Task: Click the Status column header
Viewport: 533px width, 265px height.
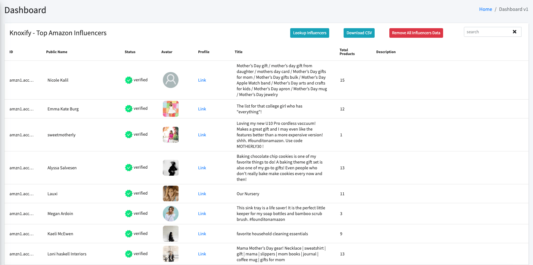Action: coord(130,52)
